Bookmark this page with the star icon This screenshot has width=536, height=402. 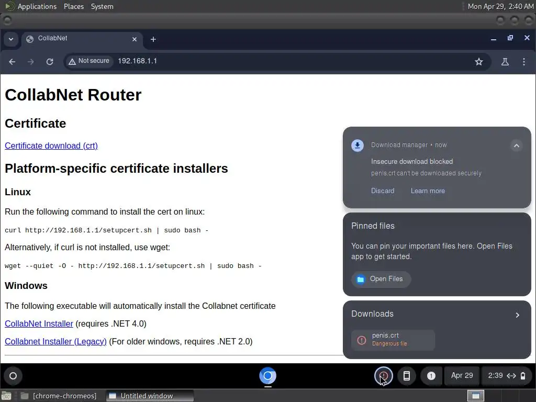[x=478, y=62]
